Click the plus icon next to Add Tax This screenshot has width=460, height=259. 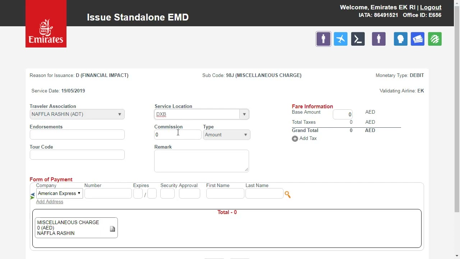295,138
